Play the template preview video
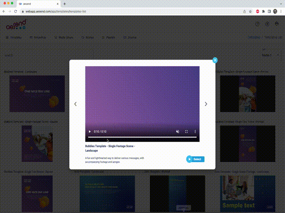 (90, 132)
